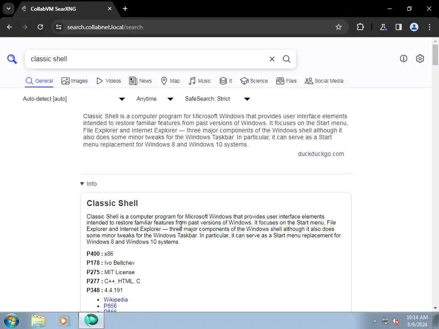439x329 pixels.
Task: Switch to the Music tab
Action: [200, 81]
